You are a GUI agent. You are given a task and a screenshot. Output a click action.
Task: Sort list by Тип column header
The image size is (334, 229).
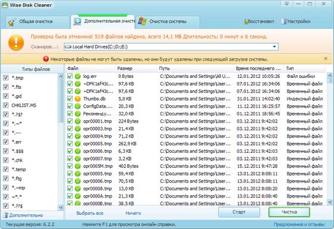(x=305, y=68)
